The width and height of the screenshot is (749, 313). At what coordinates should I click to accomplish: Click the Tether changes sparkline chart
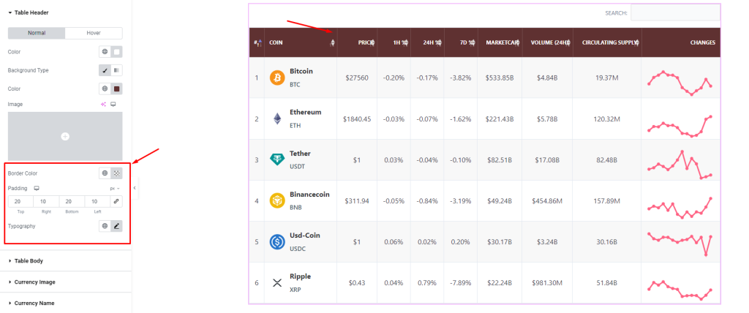pos(680,165)
